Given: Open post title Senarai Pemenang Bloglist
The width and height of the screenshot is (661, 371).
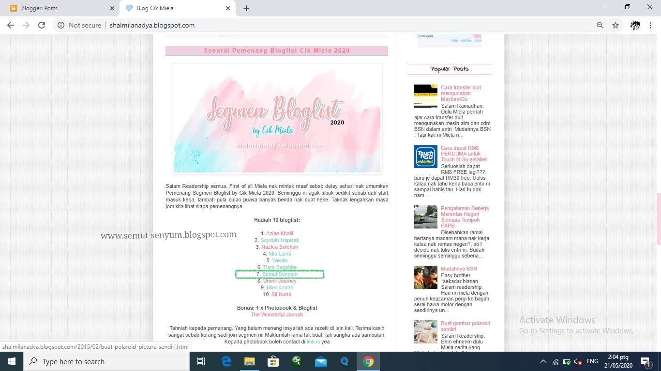Looking at the screenshot, I should tap(277, 50).
